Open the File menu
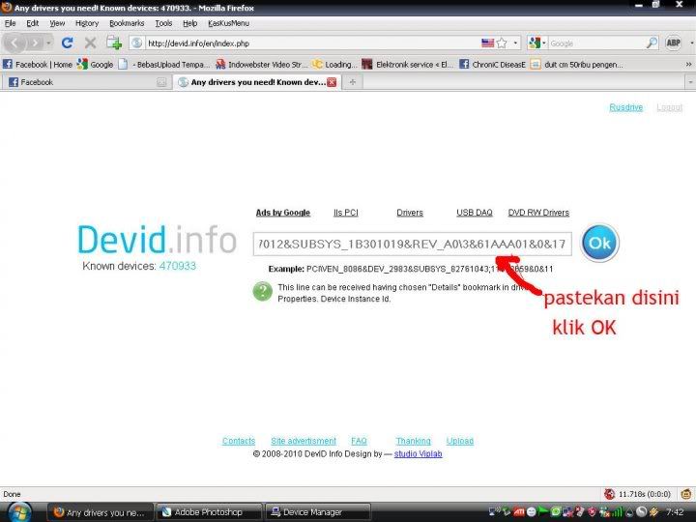 point(11,23)
